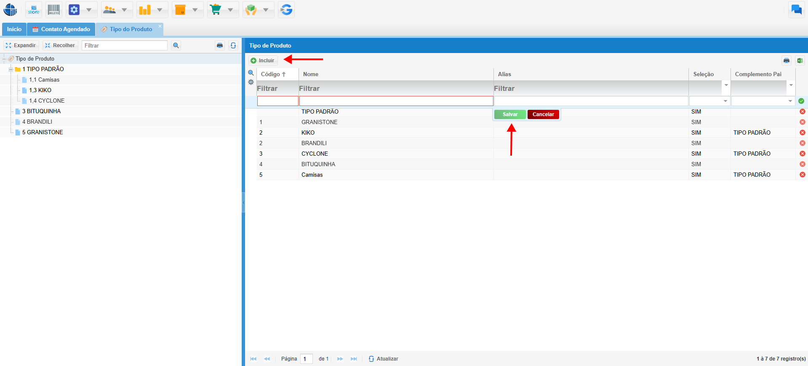808x366 pixels.
Task: Switch to the Contato Agendado tab
Action: point(61,29)
